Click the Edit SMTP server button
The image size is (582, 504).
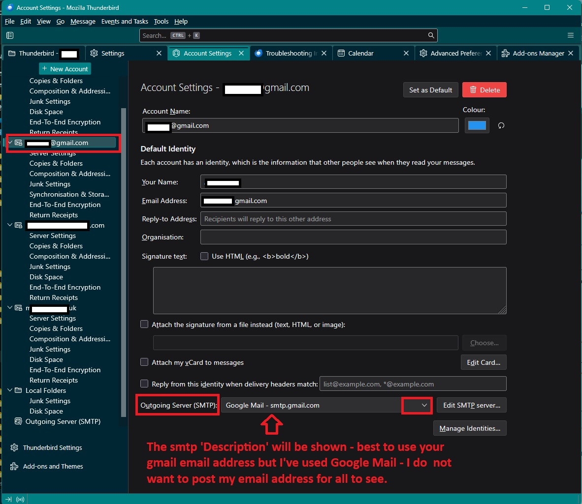coord(472,405)
